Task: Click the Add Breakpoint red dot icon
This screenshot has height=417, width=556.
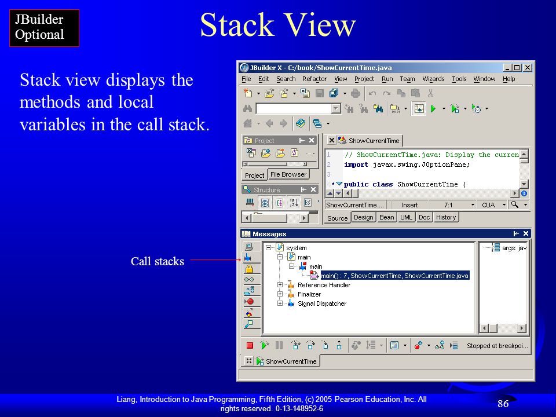Action: 418,345
